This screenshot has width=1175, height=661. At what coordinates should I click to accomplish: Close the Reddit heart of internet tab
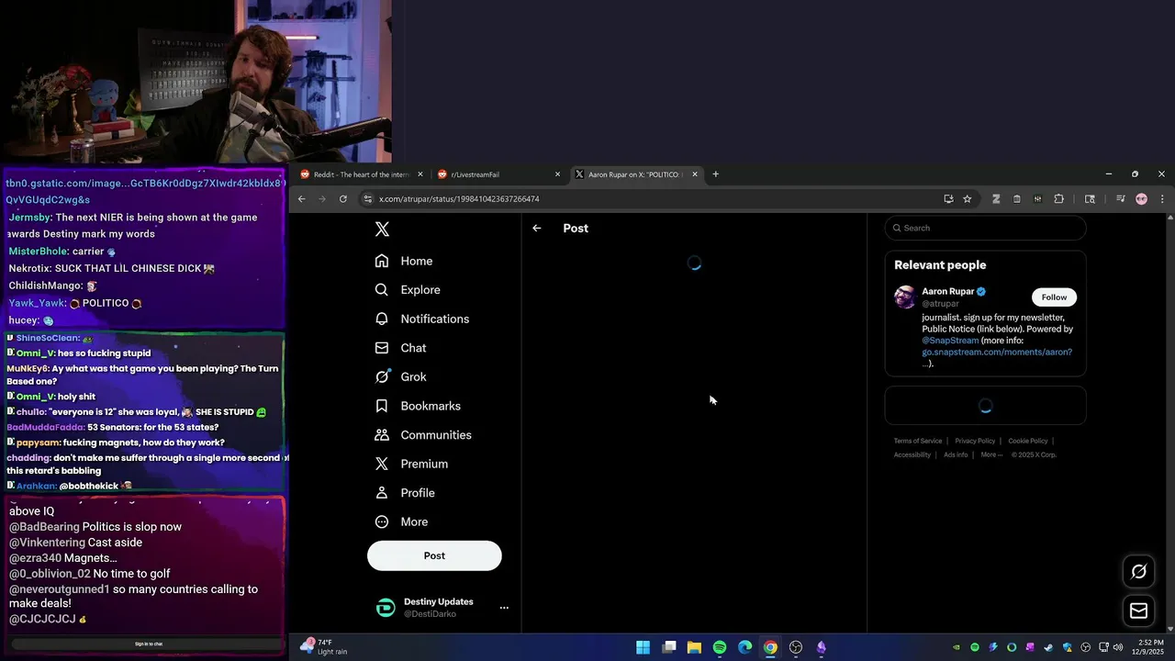coord(420,174)
